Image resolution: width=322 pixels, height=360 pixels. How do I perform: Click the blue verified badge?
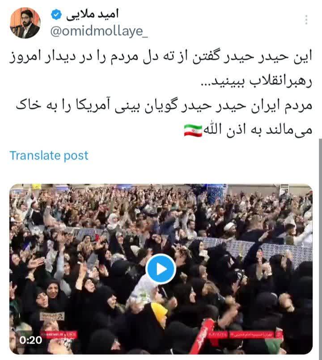click(x=56, y=15)
